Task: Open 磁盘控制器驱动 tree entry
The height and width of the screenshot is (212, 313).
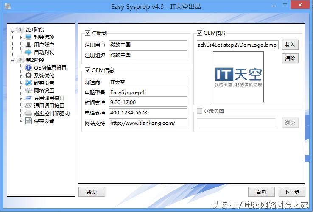Action: click(52, 113)
